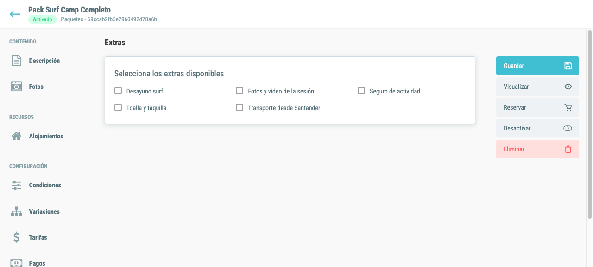Viewport: 593px width, 267px height.
Task: Go to the Alojamientos section
Action: 46,136
